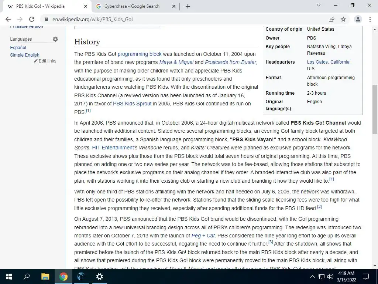Open Settings gear on the taskbar
Viewport: 378px width, 284px height.
(99, 277)
